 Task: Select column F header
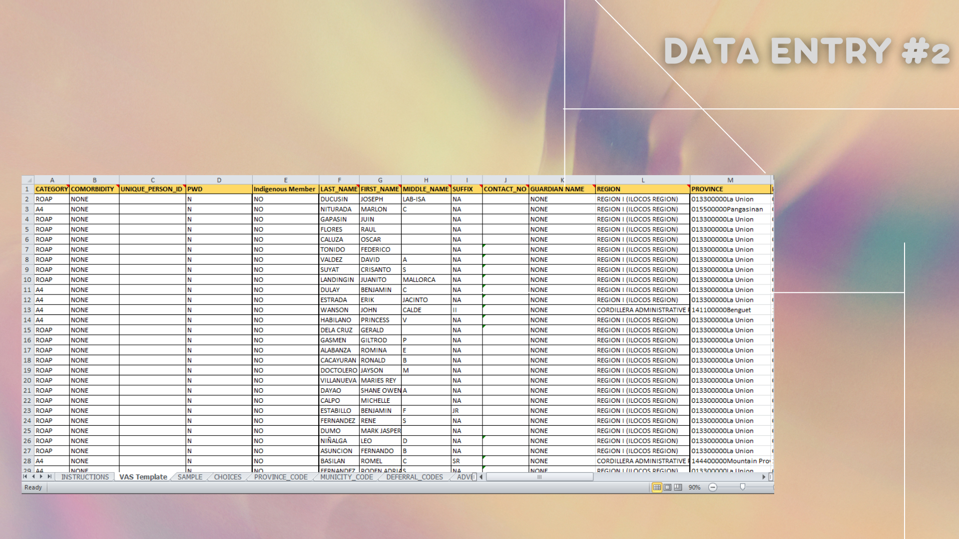coord(339,180)
